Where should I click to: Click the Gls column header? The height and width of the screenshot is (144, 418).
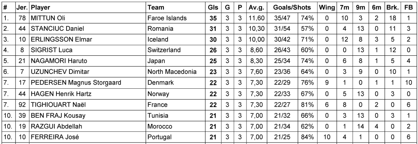(213, 8)
